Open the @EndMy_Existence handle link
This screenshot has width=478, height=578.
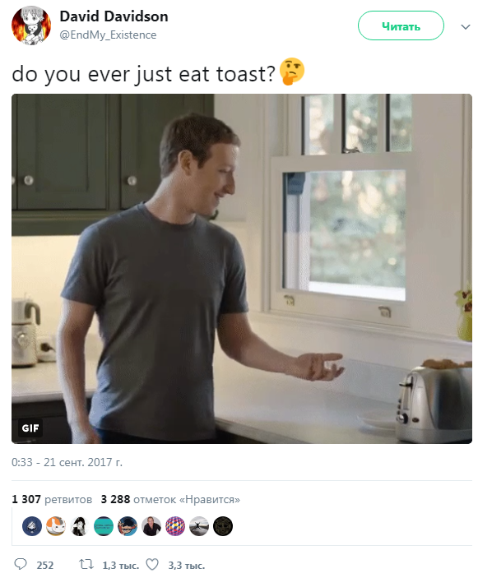click(108, 35)
